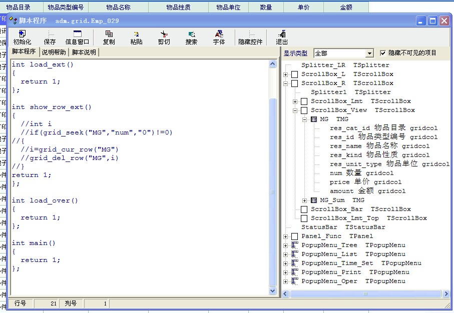
Task: Collapse the ScrollBox_View tree node
Action: tap(295, 110)
